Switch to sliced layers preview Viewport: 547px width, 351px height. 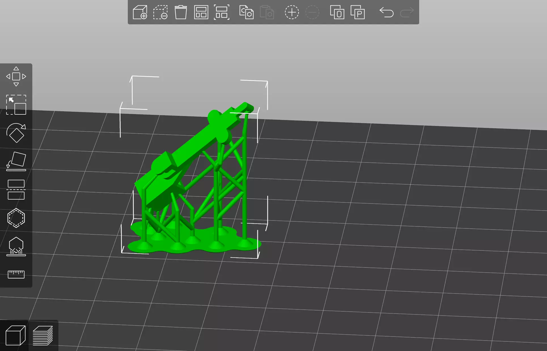[x=43, y=336]
